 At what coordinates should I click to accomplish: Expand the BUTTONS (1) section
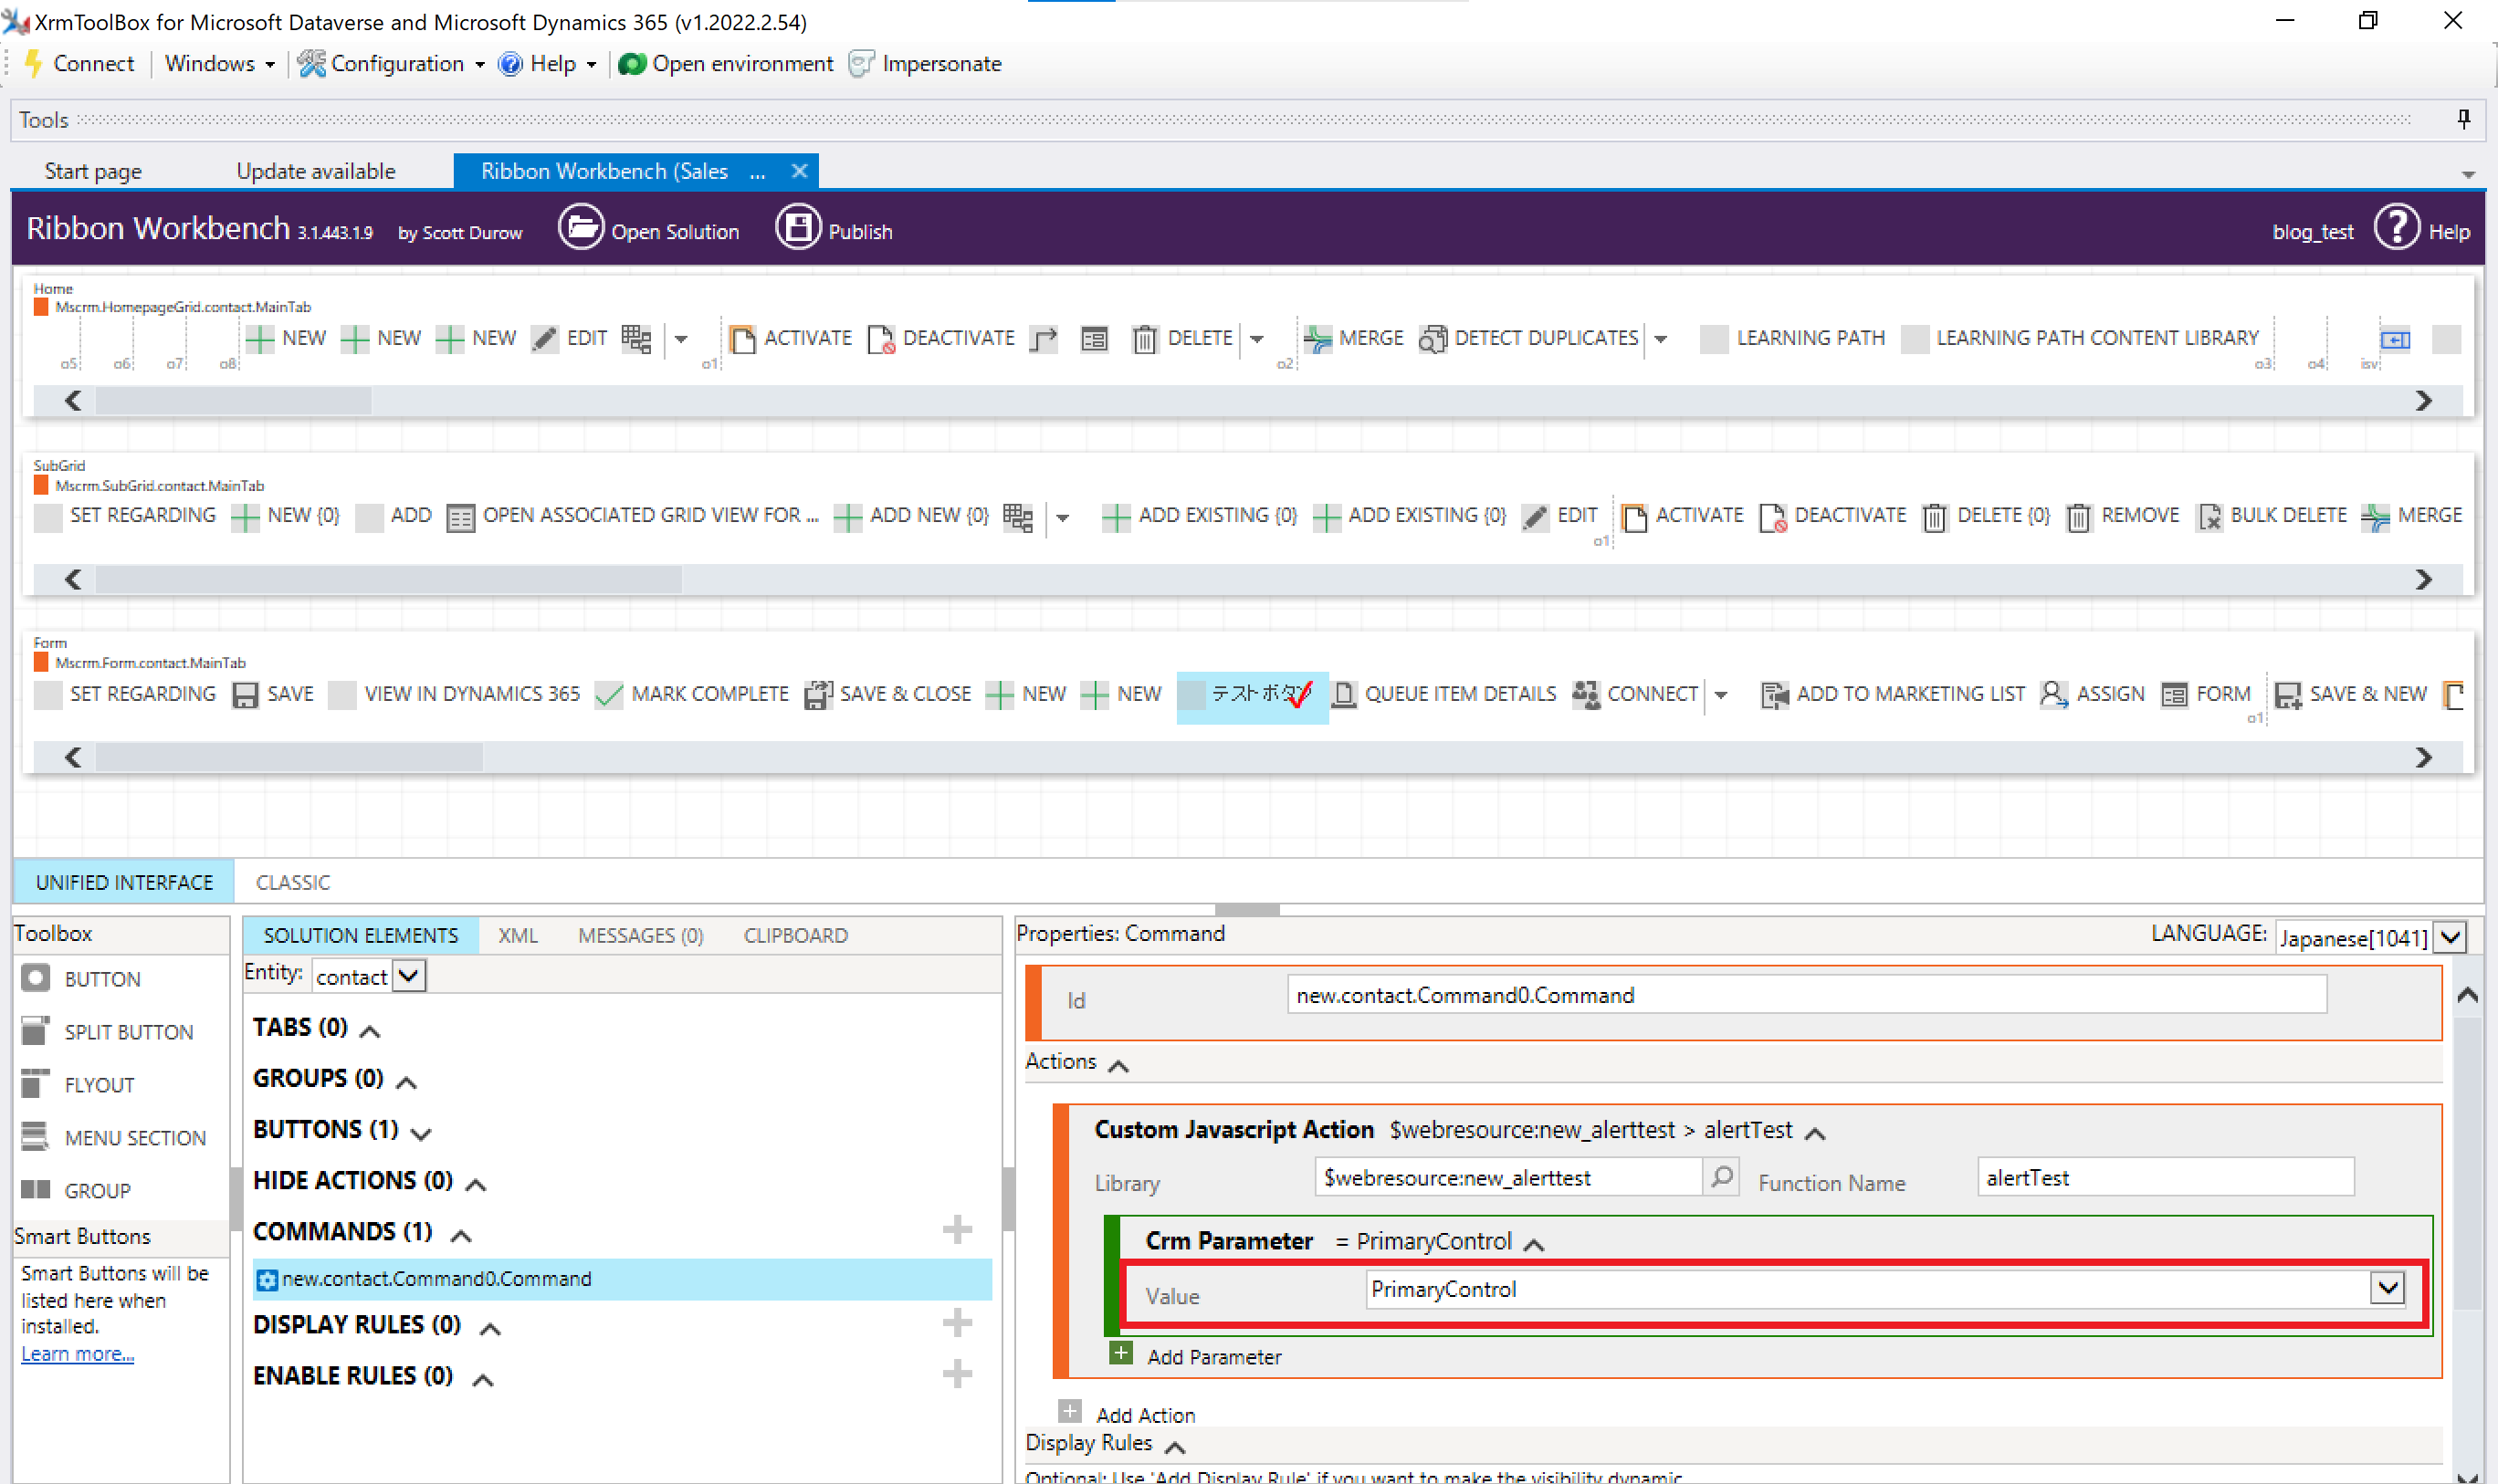coord(421,1133)
